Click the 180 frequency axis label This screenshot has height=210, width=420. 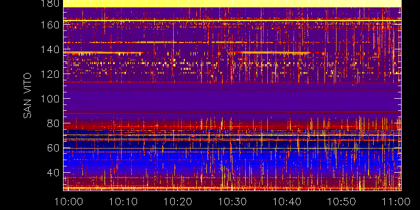pyautogui.click(x=50, y=4)
